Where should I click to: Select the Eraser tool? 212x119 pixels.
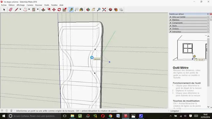(11, 10)
